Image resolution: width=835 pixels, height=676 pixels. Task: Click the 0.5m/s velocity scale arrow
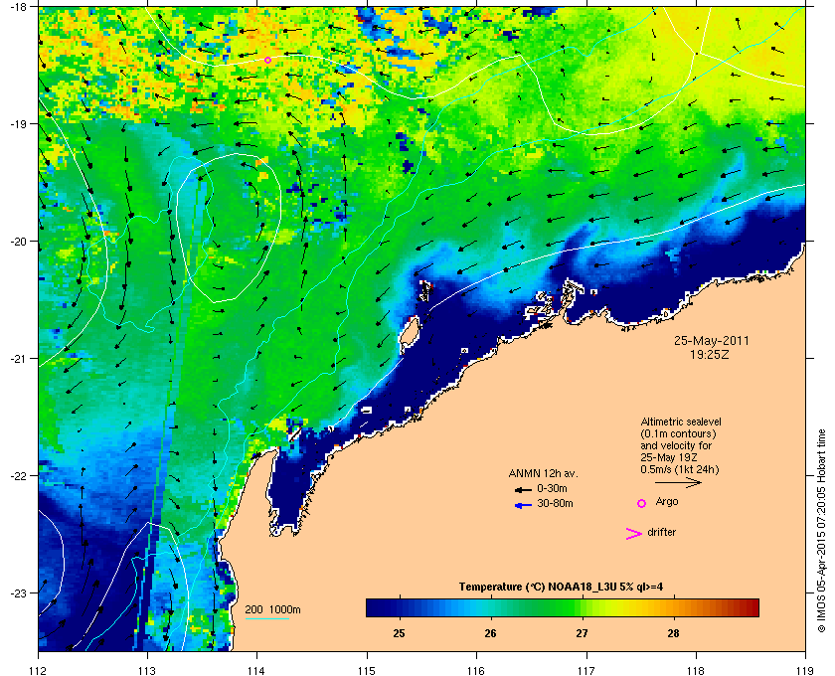pyautogui.click(x=678, y=482)
